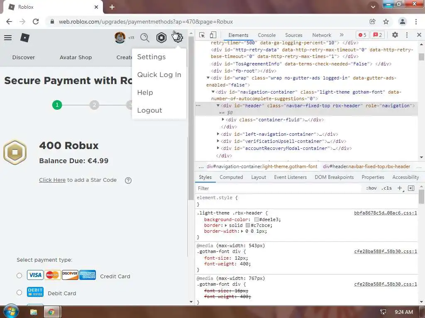
Task: Open the tab search dropdown arrow
Action: point(373,7)
